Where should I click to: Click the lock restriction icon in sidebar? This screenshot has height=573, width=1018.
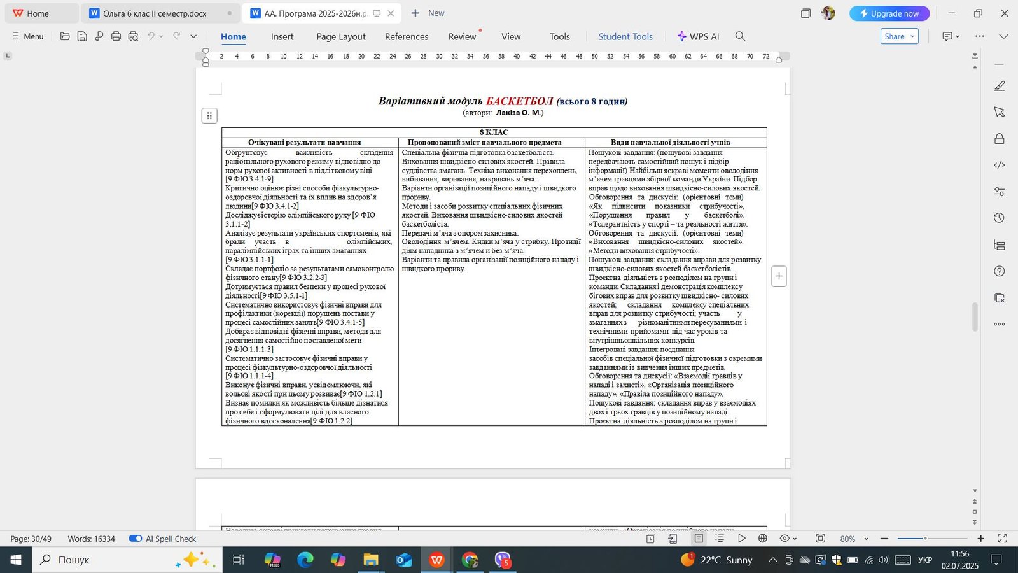(x=1000, y=139)
